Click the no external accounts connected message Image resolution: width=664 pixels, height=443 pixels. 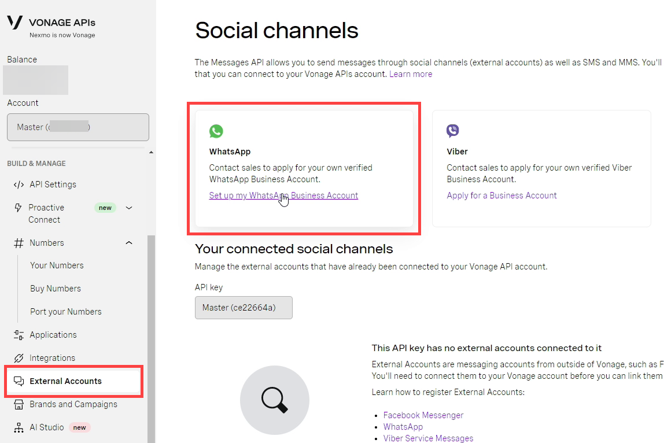coord(486,348)
